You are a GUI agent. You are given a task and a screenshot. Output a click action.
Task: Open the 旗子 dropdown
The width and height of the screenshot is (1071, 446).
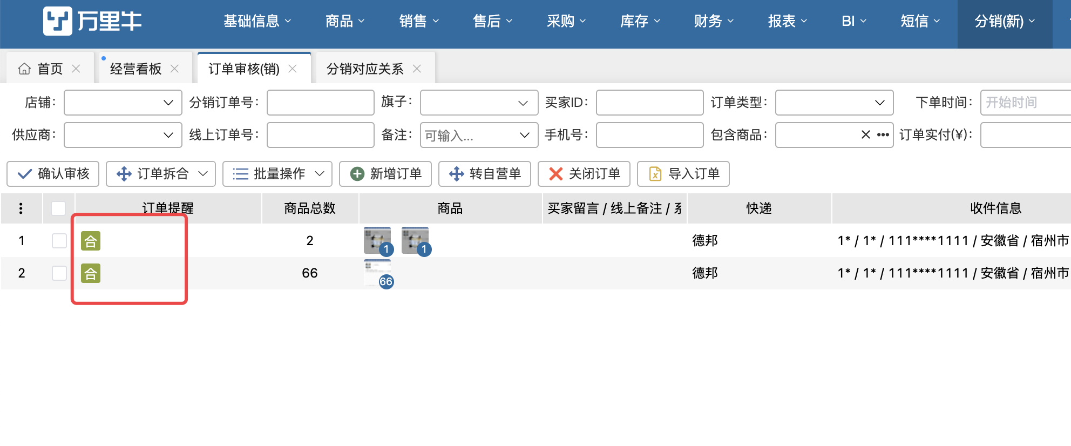(x=479, y=103)
